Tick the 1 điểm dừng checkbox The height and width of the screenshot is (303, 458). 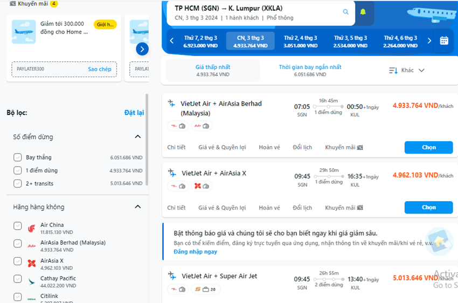point(18,170)
